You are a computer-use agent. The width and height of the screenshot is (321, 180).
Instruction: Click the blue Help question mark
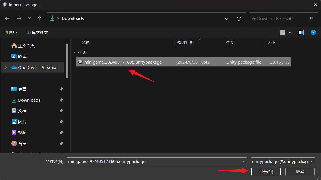point(313,32)
